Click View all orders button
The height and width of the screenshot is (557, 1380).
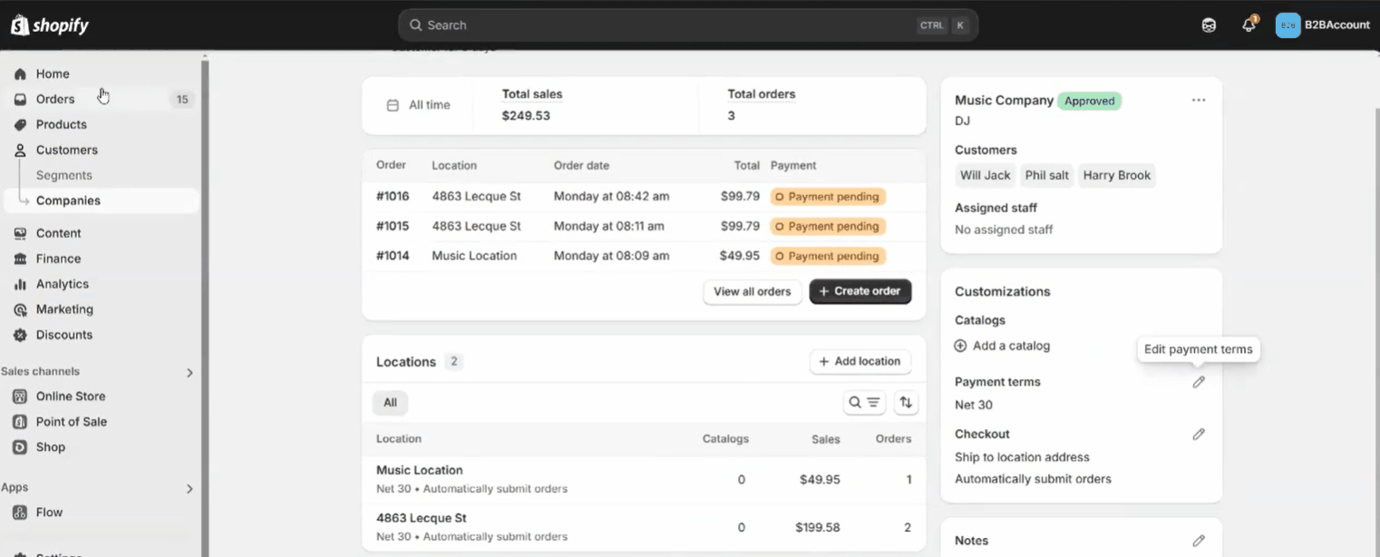(x=752, y=291)
